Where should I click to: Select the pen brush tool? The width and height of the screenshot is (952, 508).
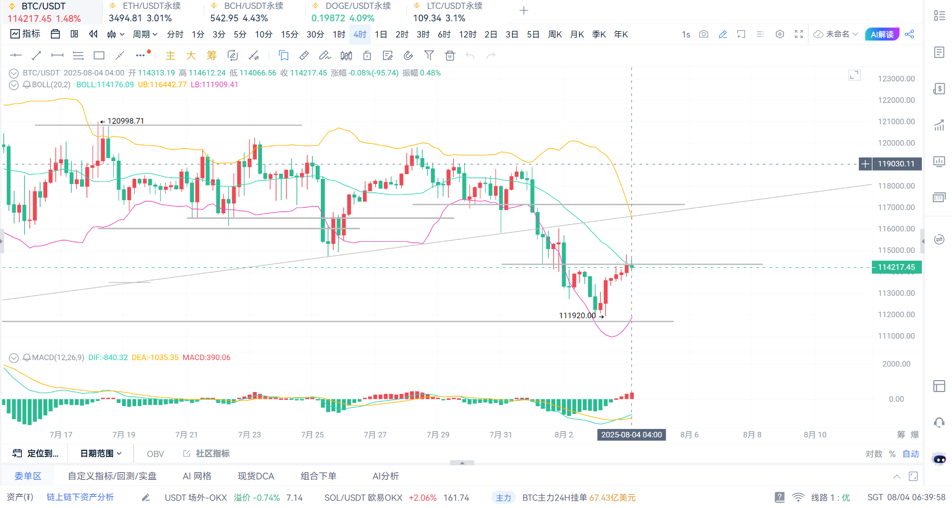pos(325,55)
